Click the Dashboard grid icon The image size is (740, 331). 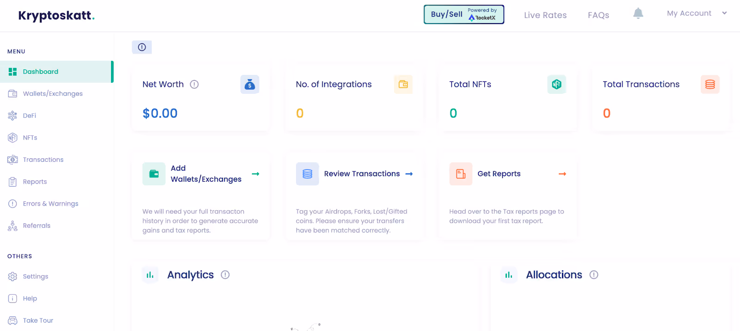(12, 72)
